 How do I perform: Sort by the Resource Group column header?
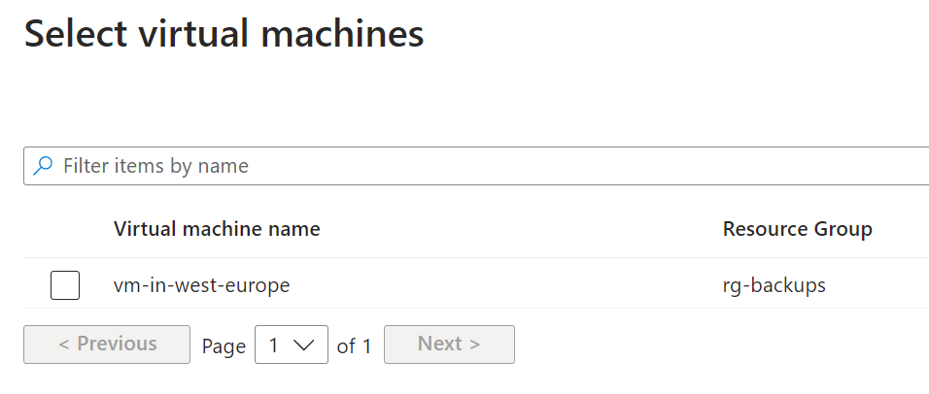[798, 229]
